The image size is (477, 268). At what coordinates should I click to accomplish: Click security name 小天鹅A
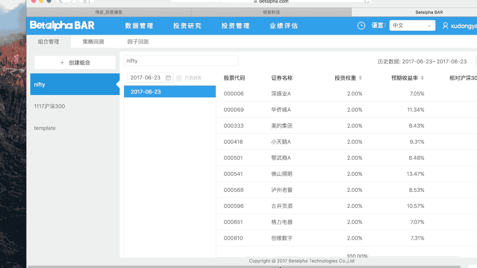[281, 142]
